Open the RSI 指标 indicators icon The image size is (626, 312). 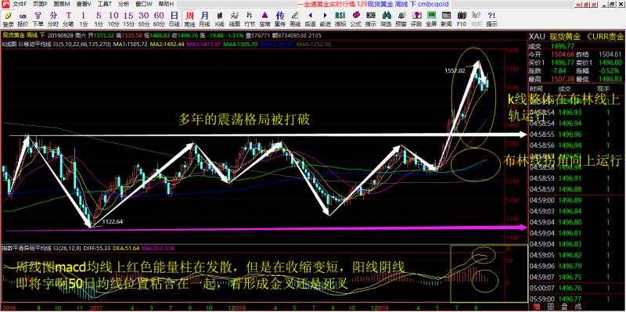tap(340, 19)
